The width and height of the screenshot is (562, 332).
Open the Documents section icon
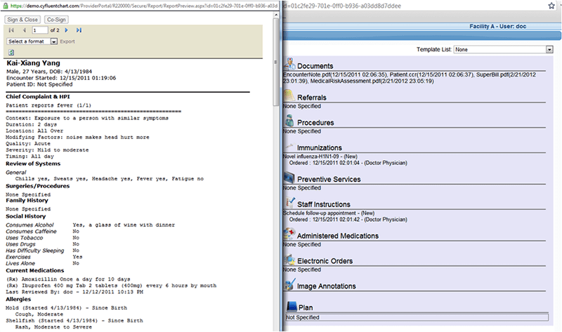point(289,64)
